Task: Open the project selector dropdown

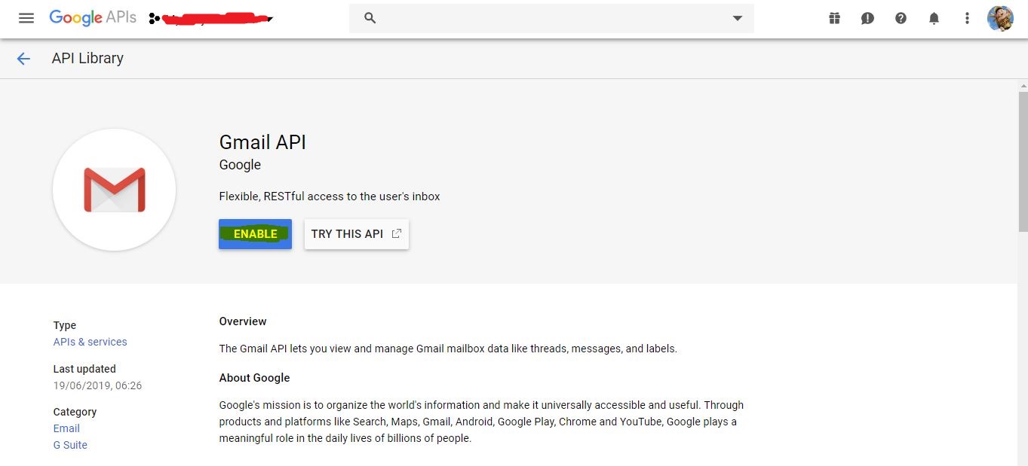Action: 212,19
